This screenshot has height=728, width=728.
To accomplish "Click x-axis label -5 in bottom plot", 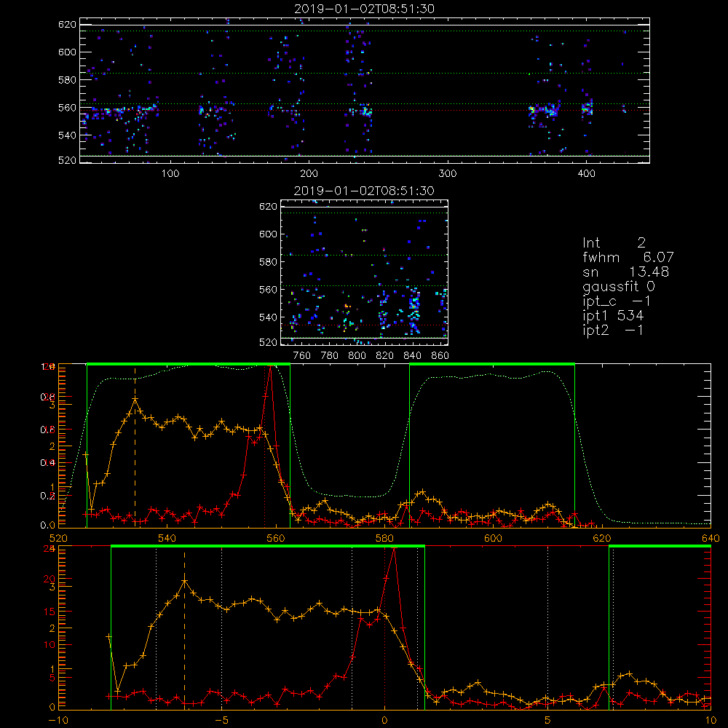I will [x=221, y=720].
